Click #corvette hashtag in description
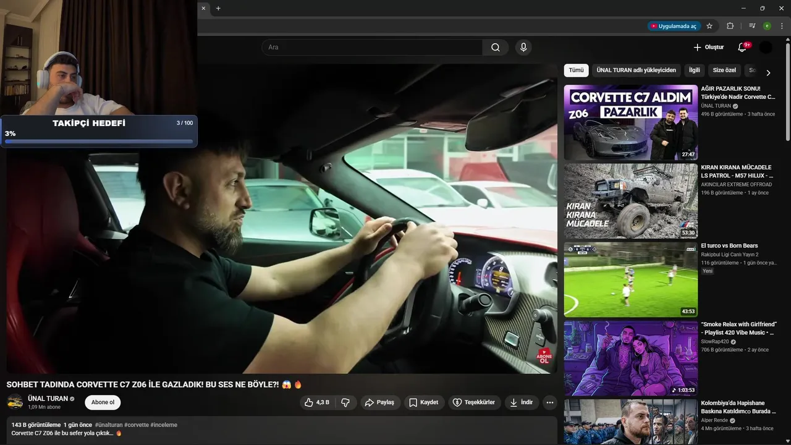This screenshot has height=445, width=791. (x=136, y=425)
